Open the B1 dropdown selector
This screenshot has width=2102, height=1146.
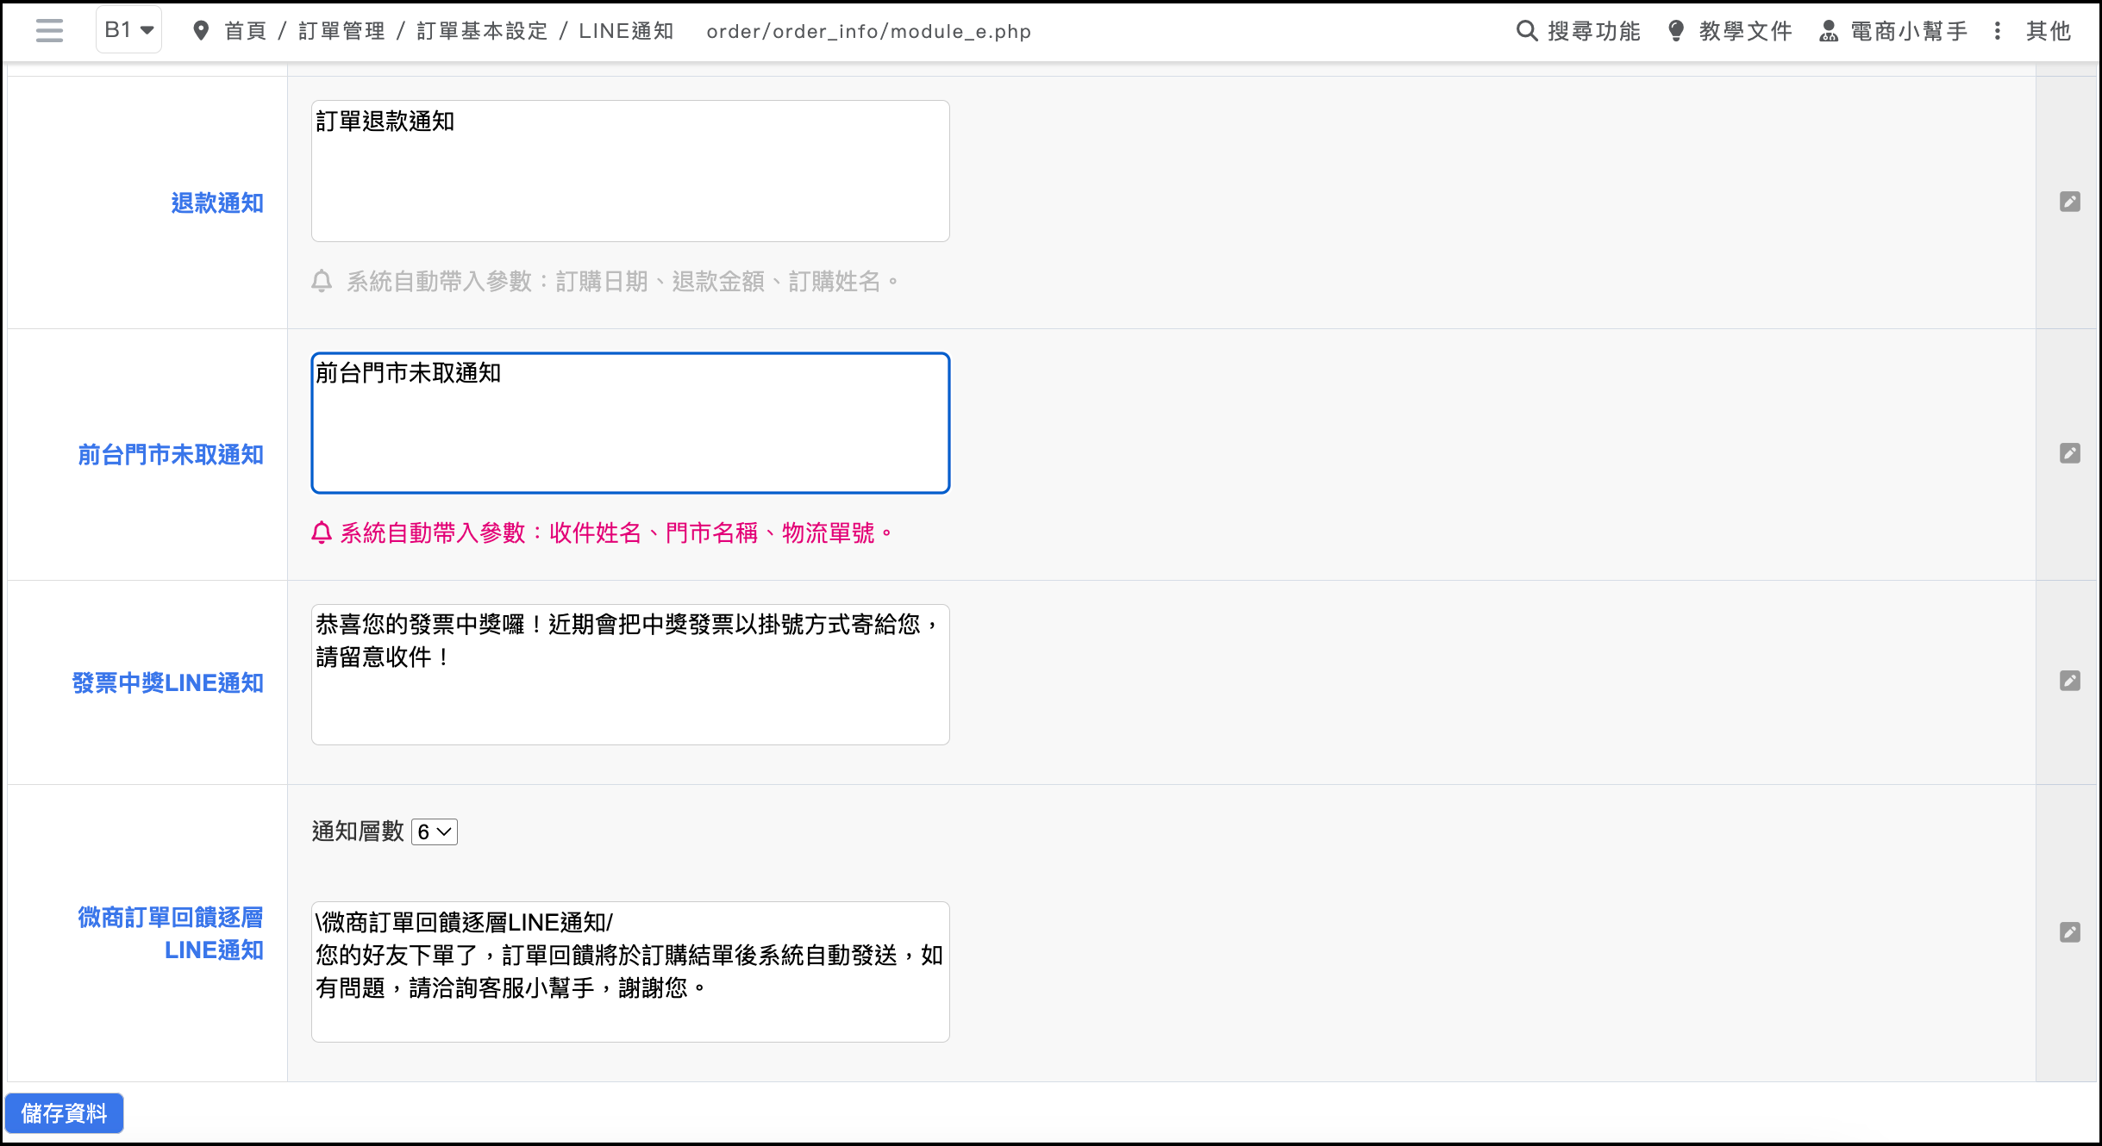[128, 30]
